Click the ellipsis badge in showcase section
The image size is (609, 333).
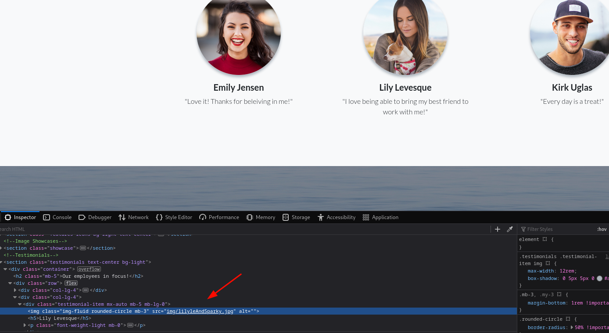click(82, 248)
